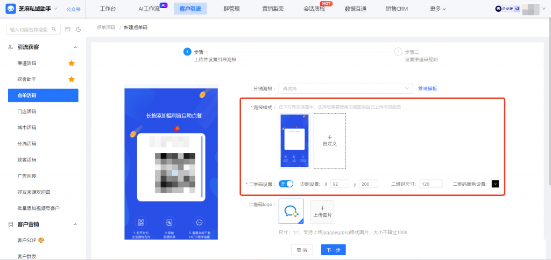Click the 上传图片 logo upload box

[x=323, y=211]
